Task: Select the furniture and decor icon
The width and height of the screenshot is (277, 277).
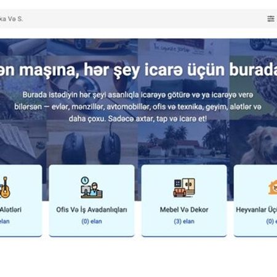Action: (x=184, y=187)
